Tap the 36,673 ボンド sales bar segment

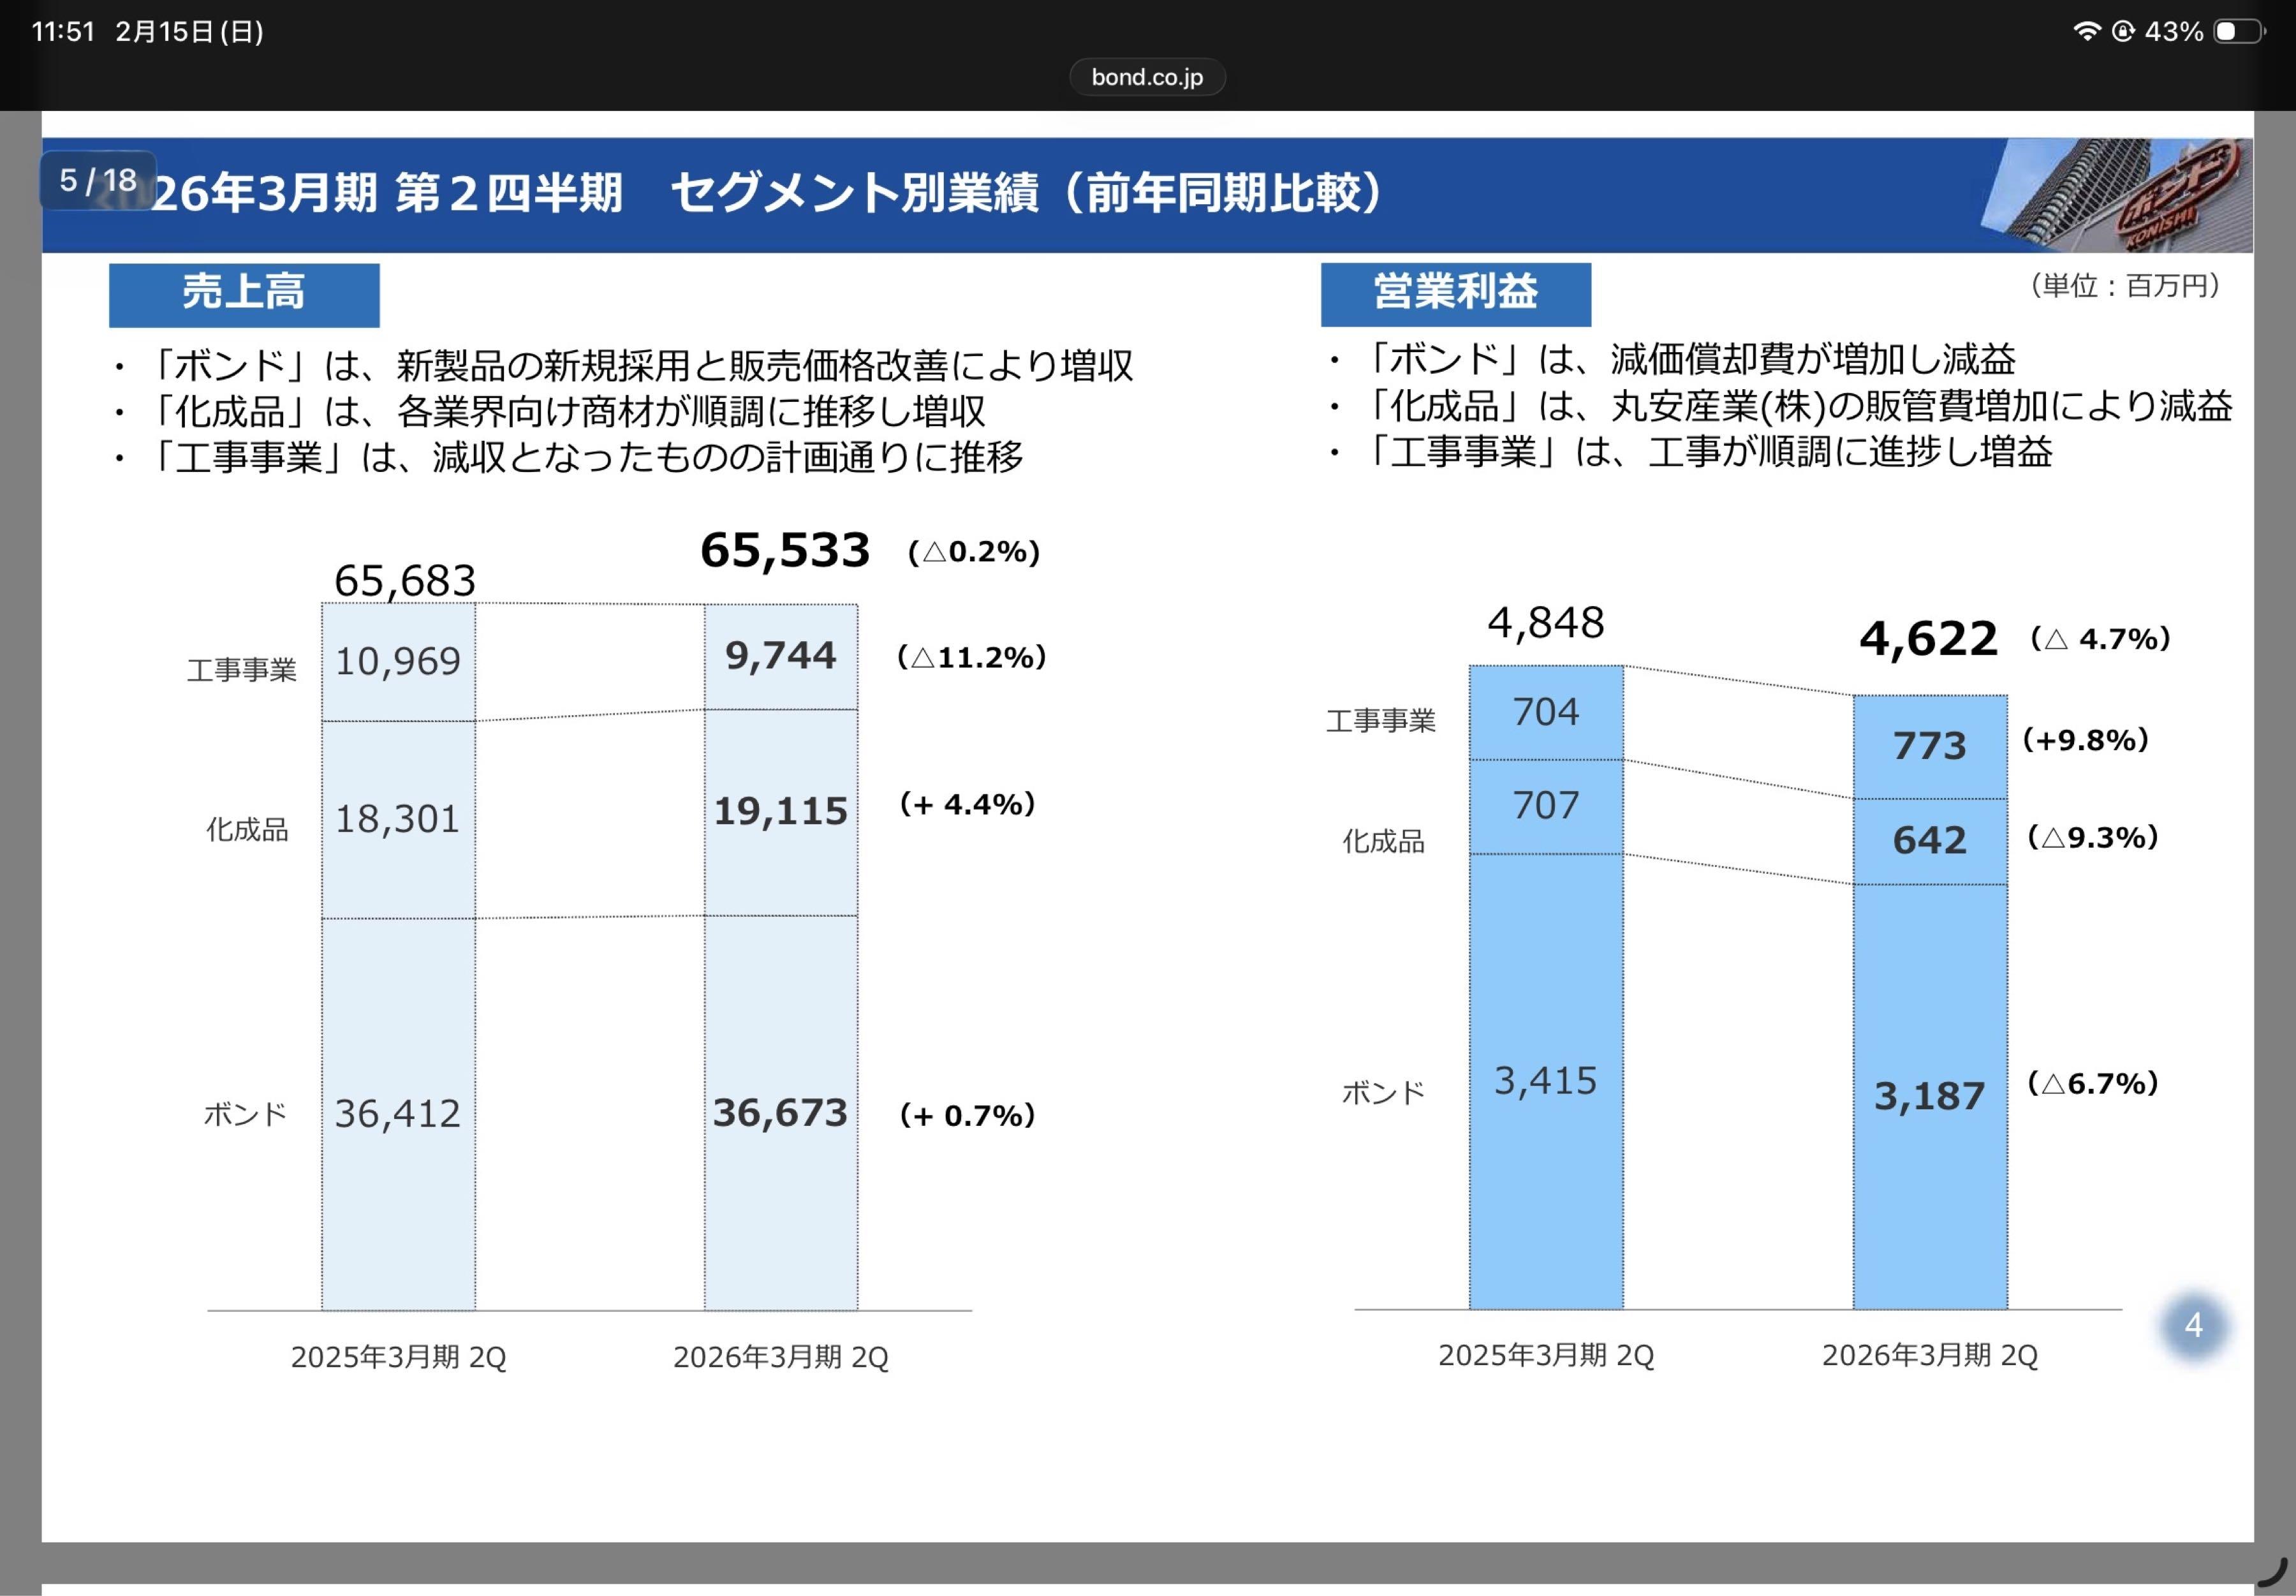pos(781,1112)
